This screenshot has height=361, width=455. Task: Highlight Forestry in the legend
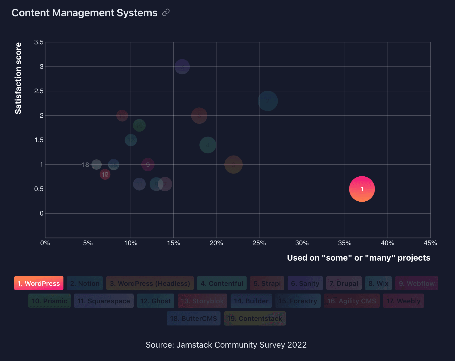(298, 301)
